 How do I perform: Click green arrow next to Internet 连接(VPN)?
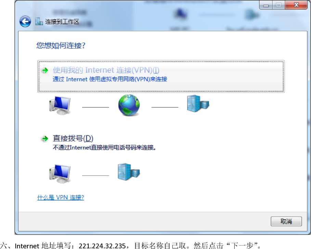coord(45,70)
